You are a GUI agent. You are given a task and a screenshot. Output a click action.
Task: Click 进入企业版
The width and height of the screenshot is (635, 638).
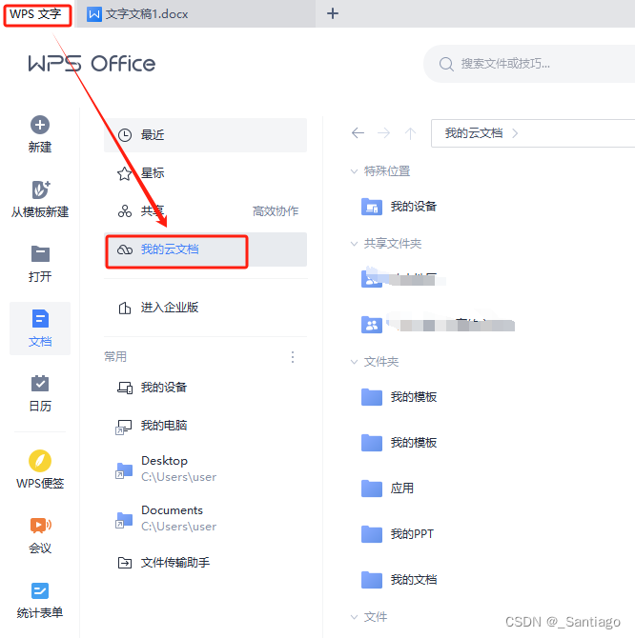click(205, 308)
